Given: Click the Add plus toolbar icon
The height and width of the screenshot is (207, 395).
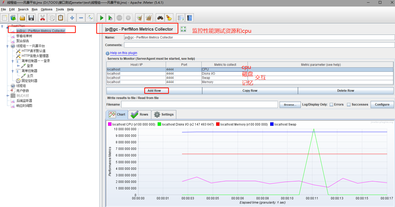Looking at the screenshot, I should [x=72, y=18].
